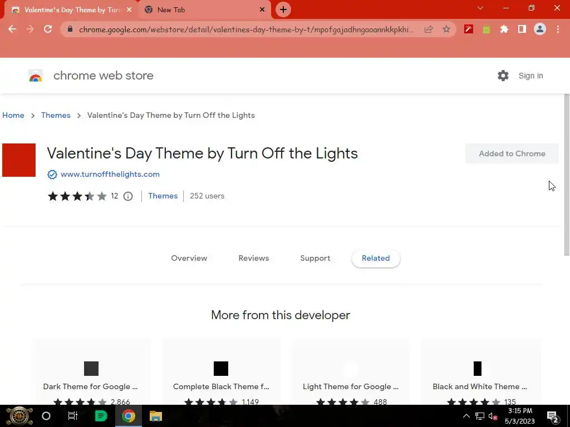Screen dimensions: 570x427
Task: Click the rating info icon
Action: pyautogui.click(x=128, y=196)
